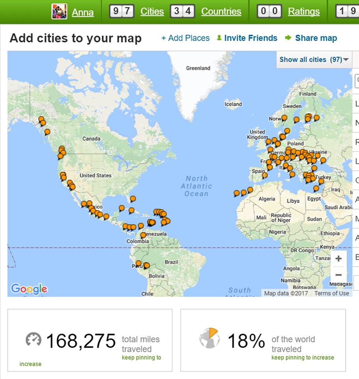Click the Add Places link
The height and width of the screenshot is (379, 359).
(x=185, y=38)
